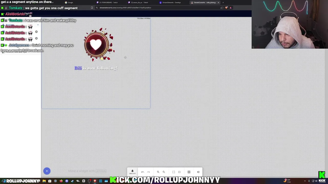Click the share page icon
This screenshot has width=328, height=184.
tap(222, 8)
